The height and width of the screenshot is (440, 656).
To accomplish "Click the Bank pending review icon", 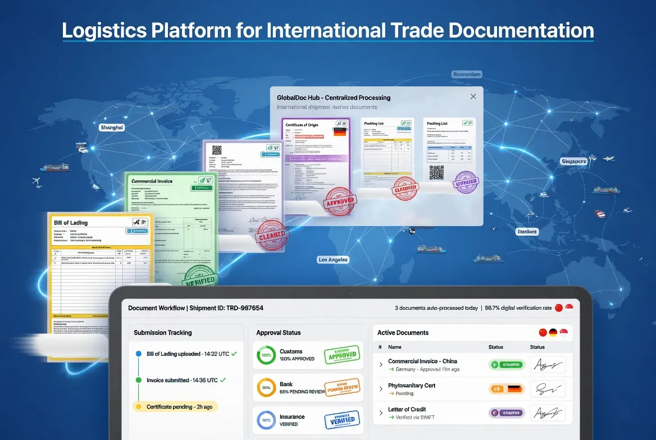I will 266,387.
